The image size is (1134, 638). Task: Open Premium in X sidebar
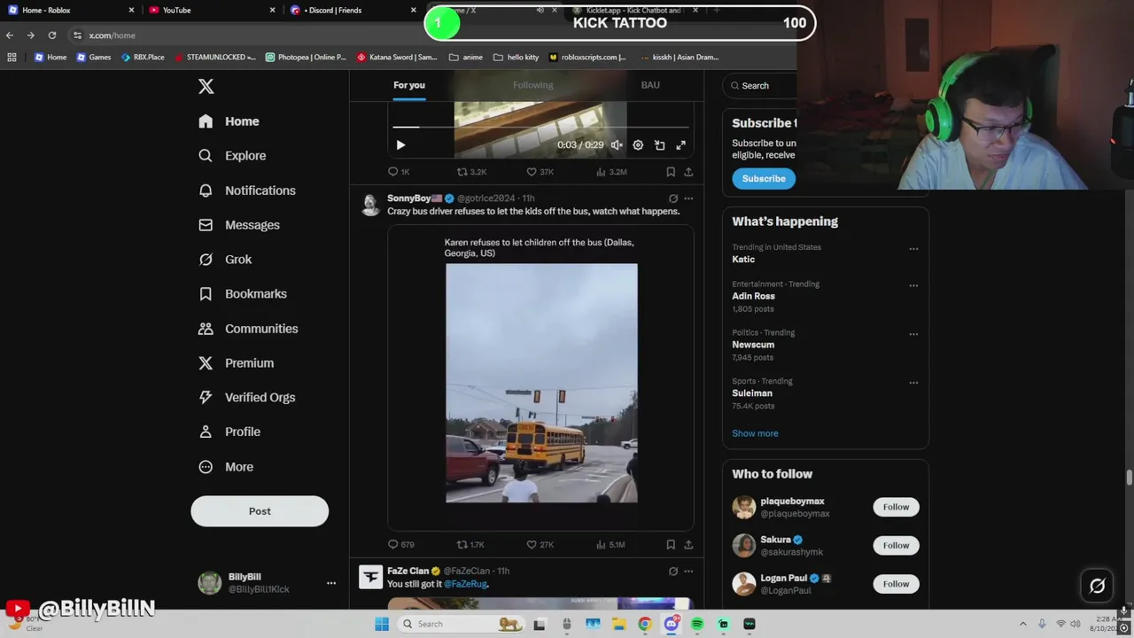click(237, 363)
